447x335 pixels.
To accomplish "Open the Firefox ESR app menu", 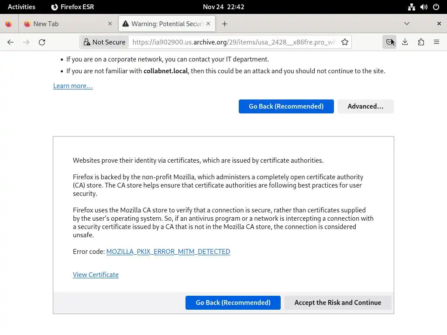I will [x=72, y=7].
